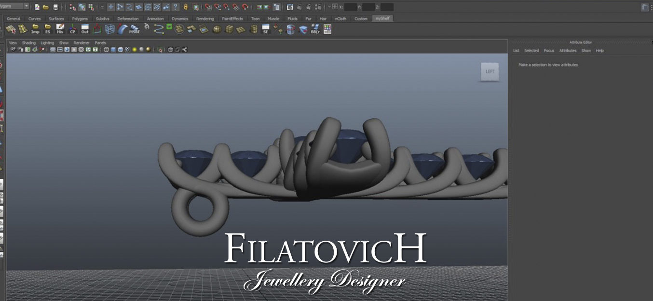
Task: Toggle Snap to points magnet icon
Action: coord(226,7)
